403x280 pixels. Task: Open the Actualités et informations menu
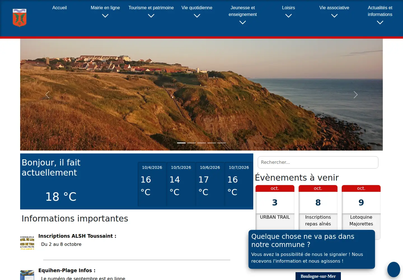coord(380,11)
